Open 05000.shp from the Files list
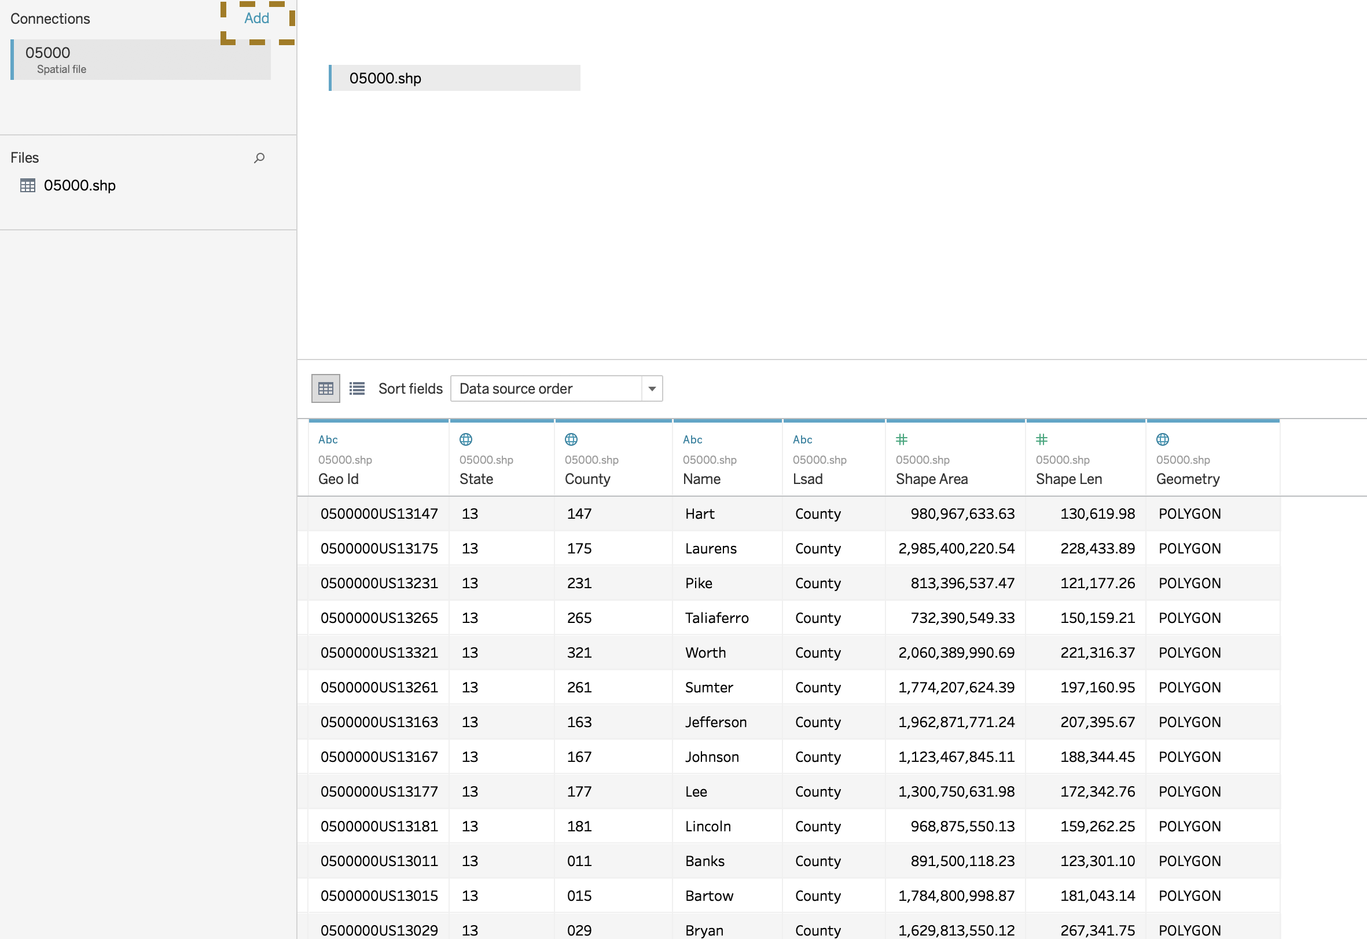Screen dimensions: 1367x939 click(80, 185)
